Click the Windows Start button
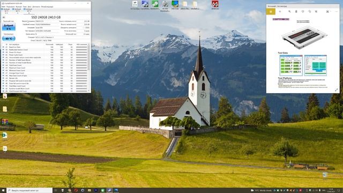 pos(3,190)
